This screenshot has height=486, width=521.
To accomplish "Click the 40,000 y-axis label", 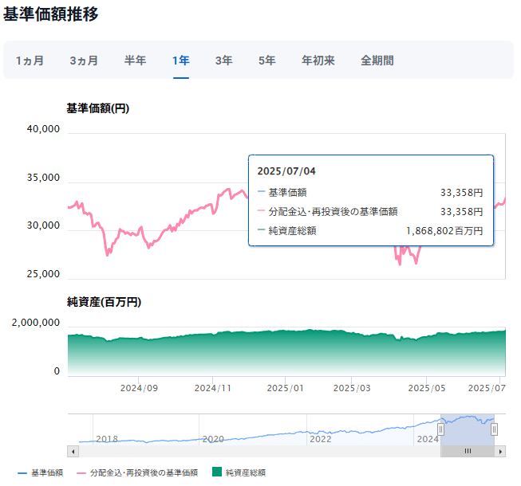I will pyautogui.click(x=43, y=129).
